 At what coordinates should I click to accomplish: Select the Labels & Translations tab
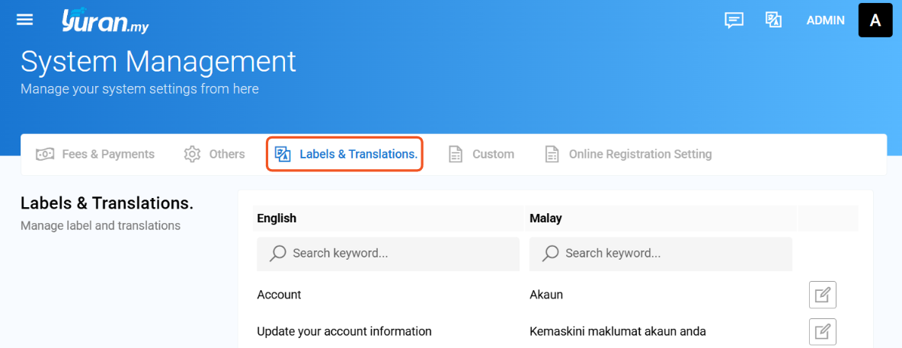click(345, 154)
